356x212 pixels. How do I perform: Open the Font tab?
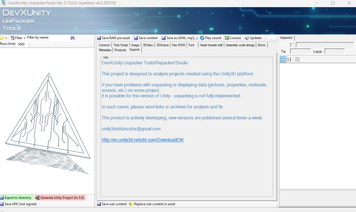pos(192,45)
